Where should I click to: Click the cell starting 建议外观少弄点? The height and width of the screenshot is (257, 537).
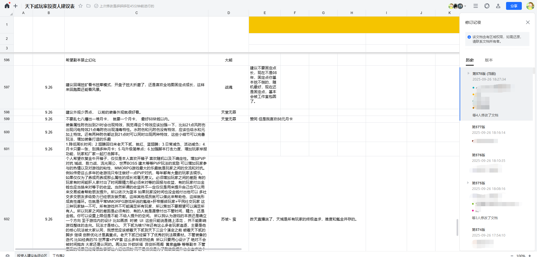click(136, 112)
